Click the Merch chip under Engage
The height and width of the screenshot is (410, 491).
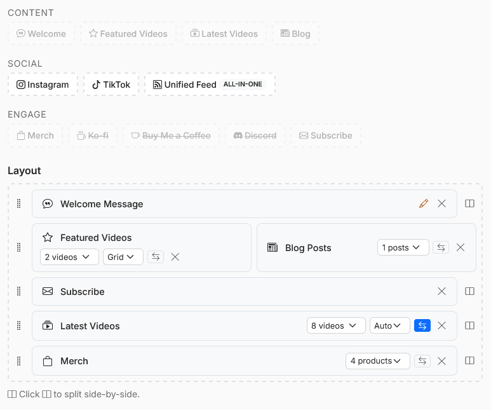(x=35, y=135)
